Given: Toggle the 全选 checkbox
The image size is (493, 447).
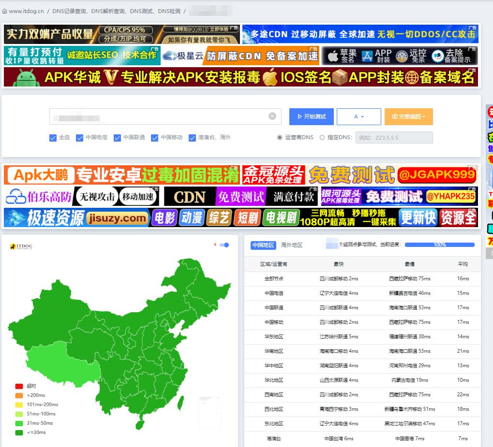Looking at the screenshot, I should coord(53,138).
